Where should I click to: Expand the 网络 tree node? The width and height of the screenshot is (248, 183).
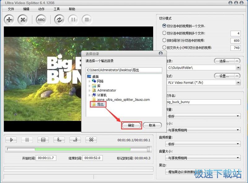point(90,81)
